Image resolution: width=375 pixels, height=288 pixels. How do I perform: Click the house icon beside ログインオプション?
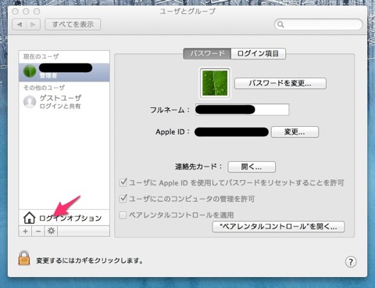click(x=29, y=218)
